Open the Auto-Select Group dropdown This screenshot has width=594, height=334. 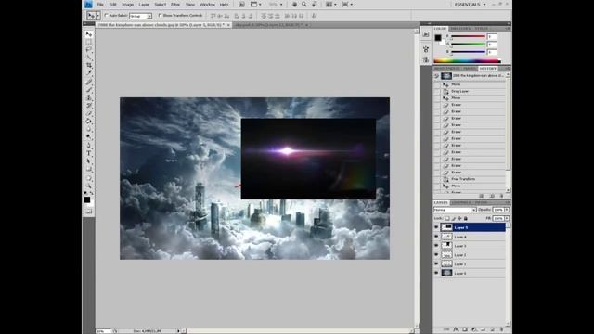(x=140, y=16)
